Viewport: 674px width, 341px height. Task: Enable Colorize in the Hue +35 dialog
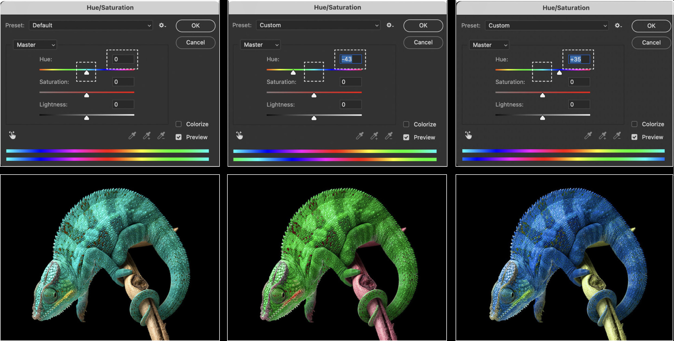[x=634, y=124]
